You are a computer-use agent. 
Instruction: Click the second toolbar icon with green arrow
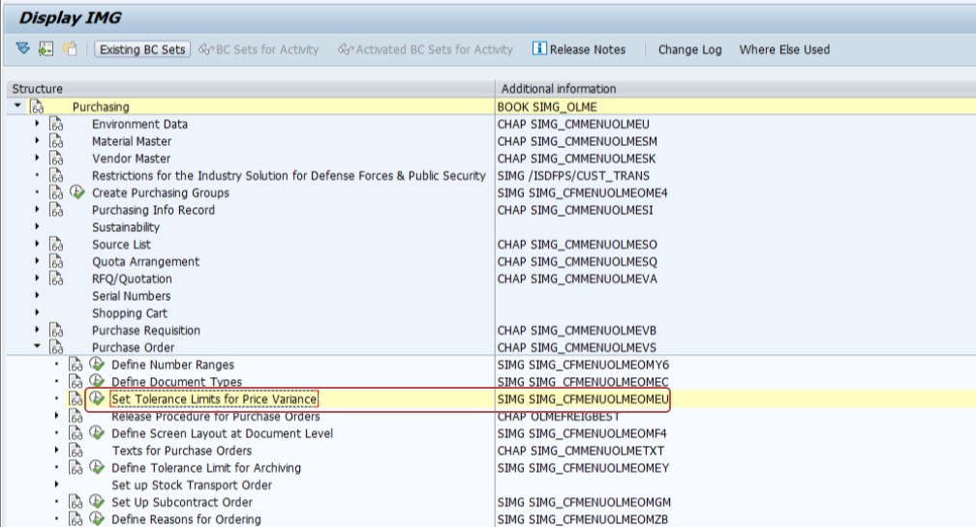46,48
